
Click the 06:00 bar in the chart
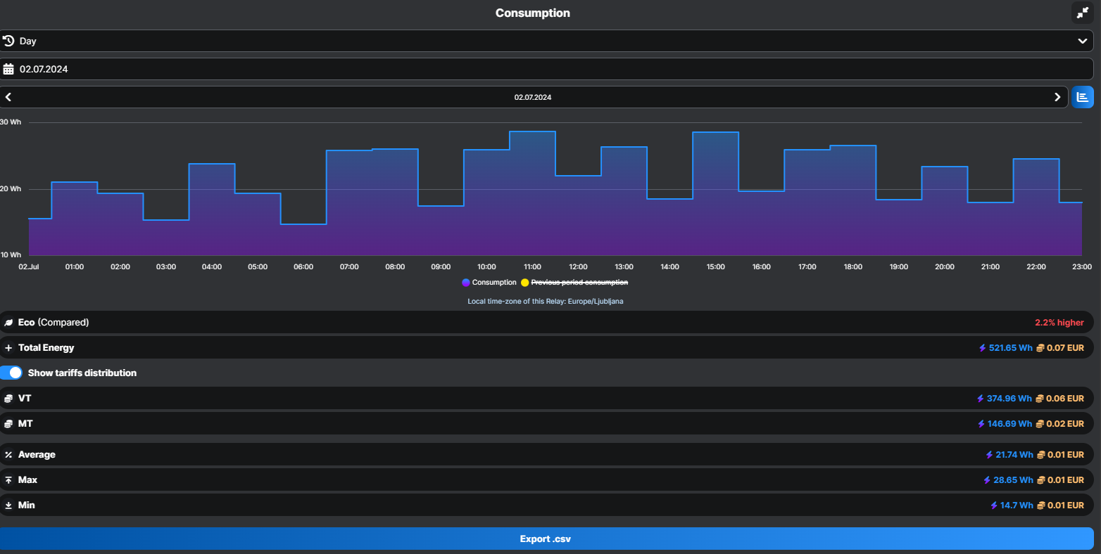click(303, 240)
